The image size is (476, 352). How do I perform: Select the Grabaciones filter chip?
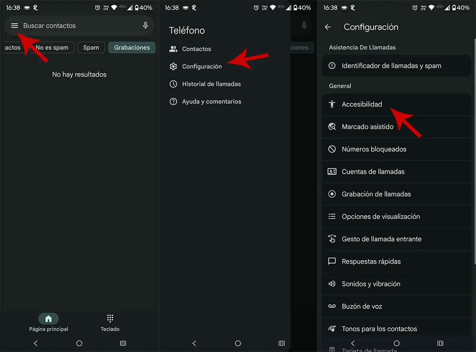click(132, 48)
